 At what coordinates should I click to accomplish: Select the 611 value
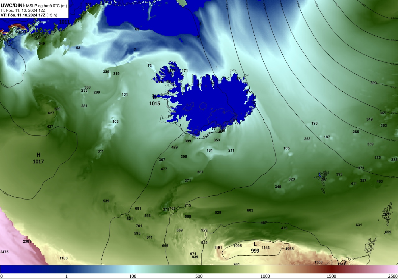tap(150, 237)
